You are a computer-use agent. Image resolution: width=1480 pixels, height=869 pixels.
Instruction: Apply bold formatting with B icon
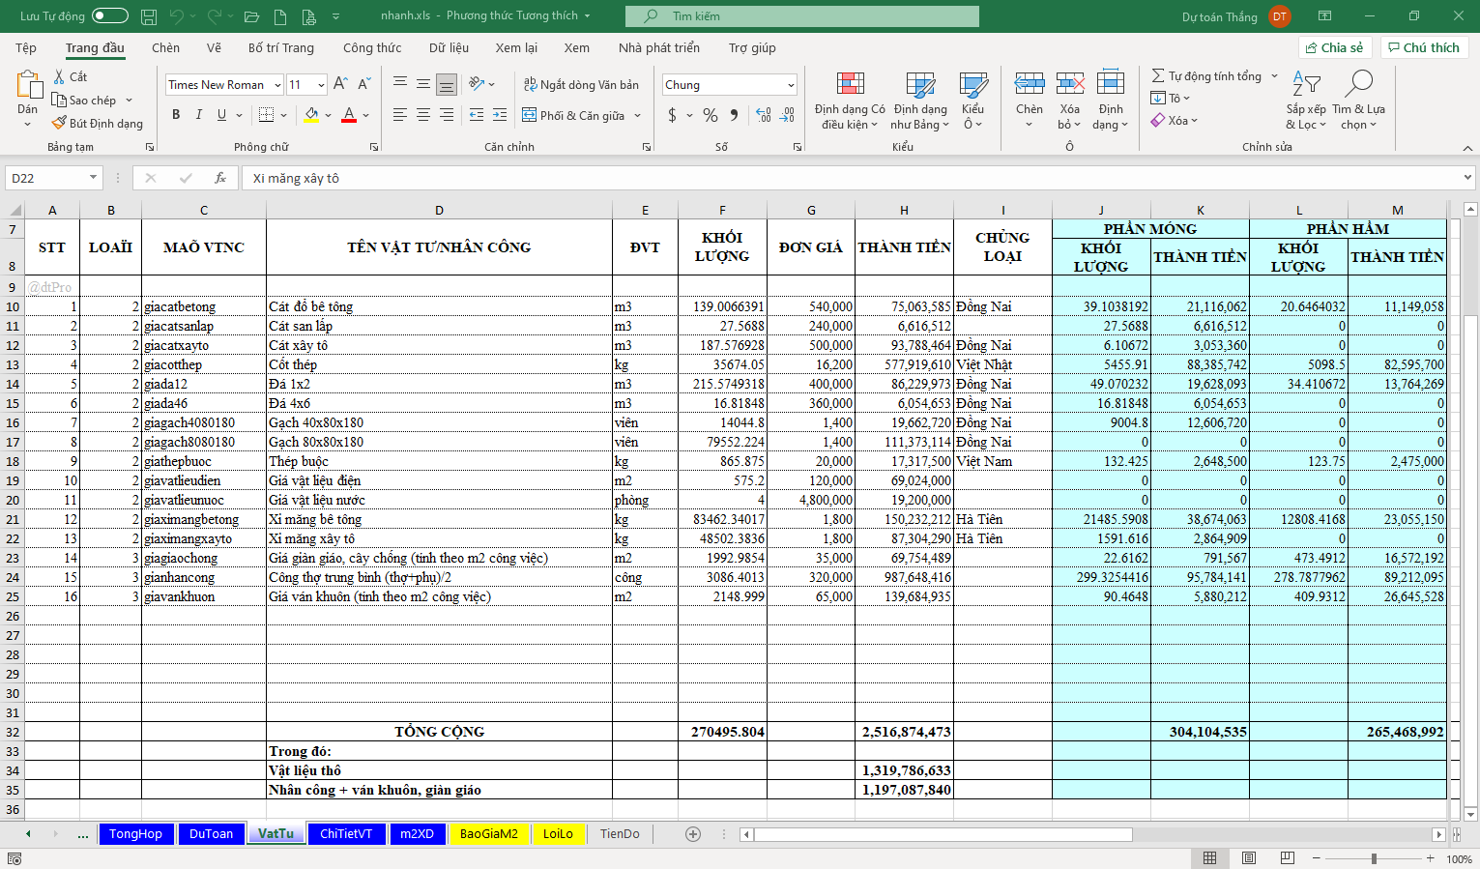(x=176, y=115)
